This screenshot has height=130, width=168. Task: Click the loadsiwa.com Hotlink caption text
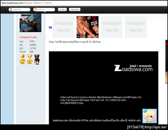coord(97,120)
